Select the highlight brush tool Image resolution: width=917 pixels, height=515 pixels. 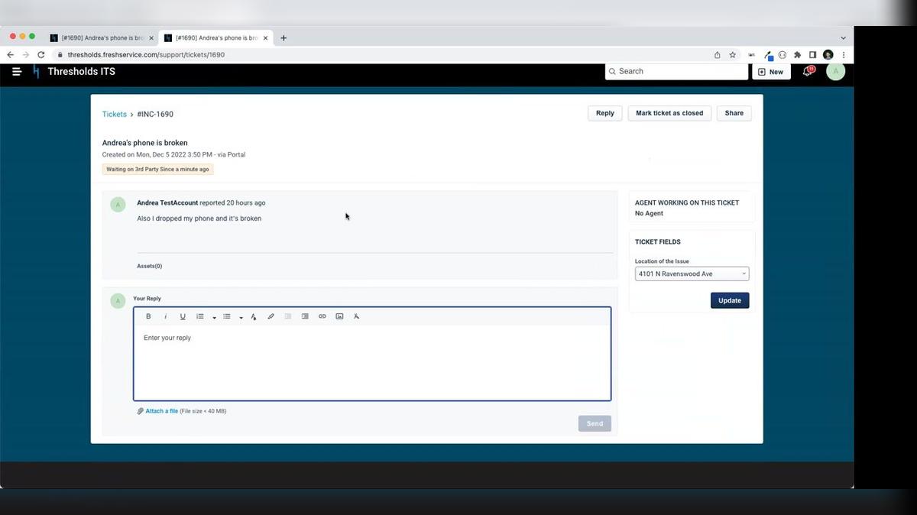(x=271, y=316)
